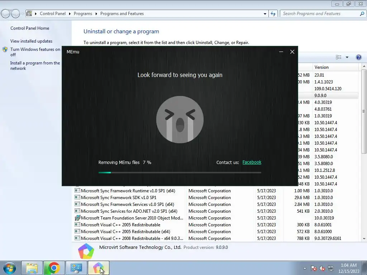Open Install a program from the network
367x275 pixels.
(35, 66)
